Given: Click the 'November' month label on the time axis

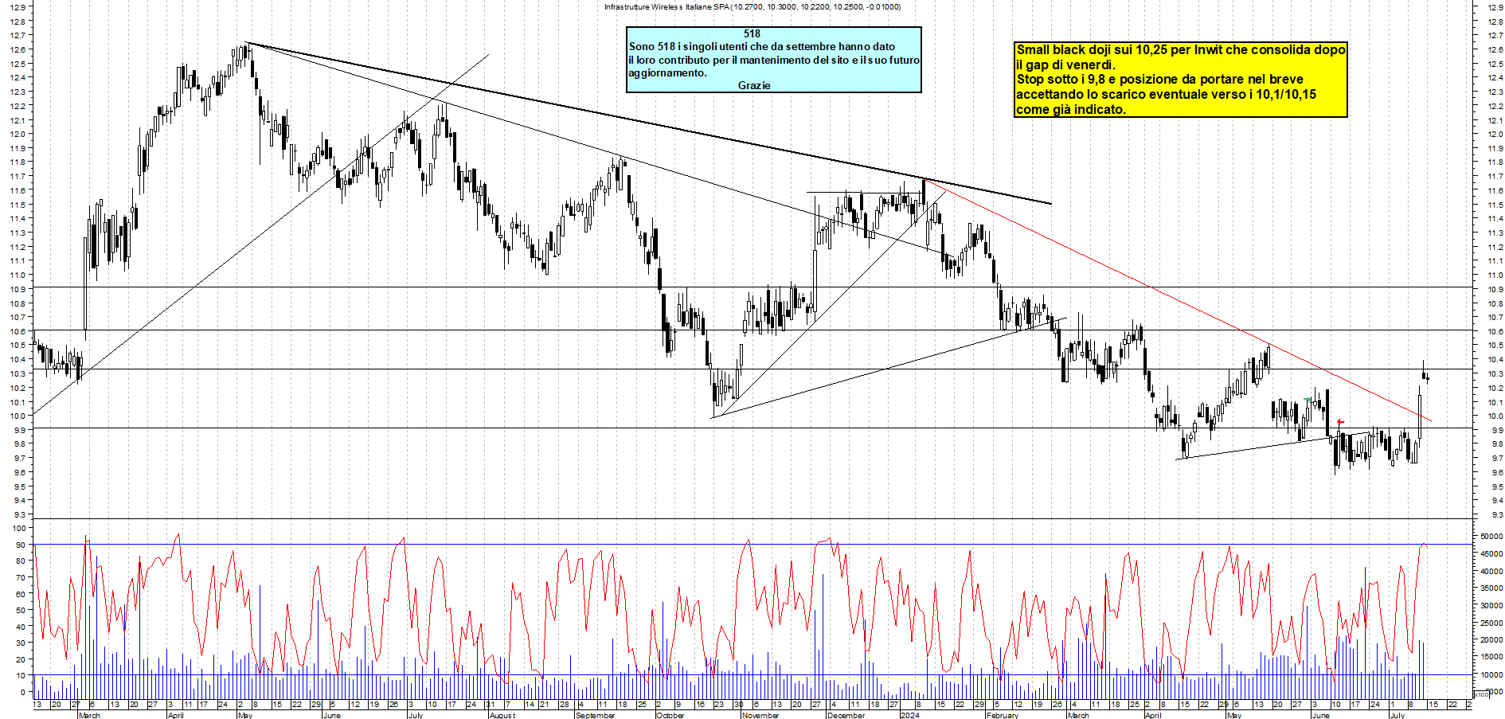Looking at the screenshot, I should (760, 715).
